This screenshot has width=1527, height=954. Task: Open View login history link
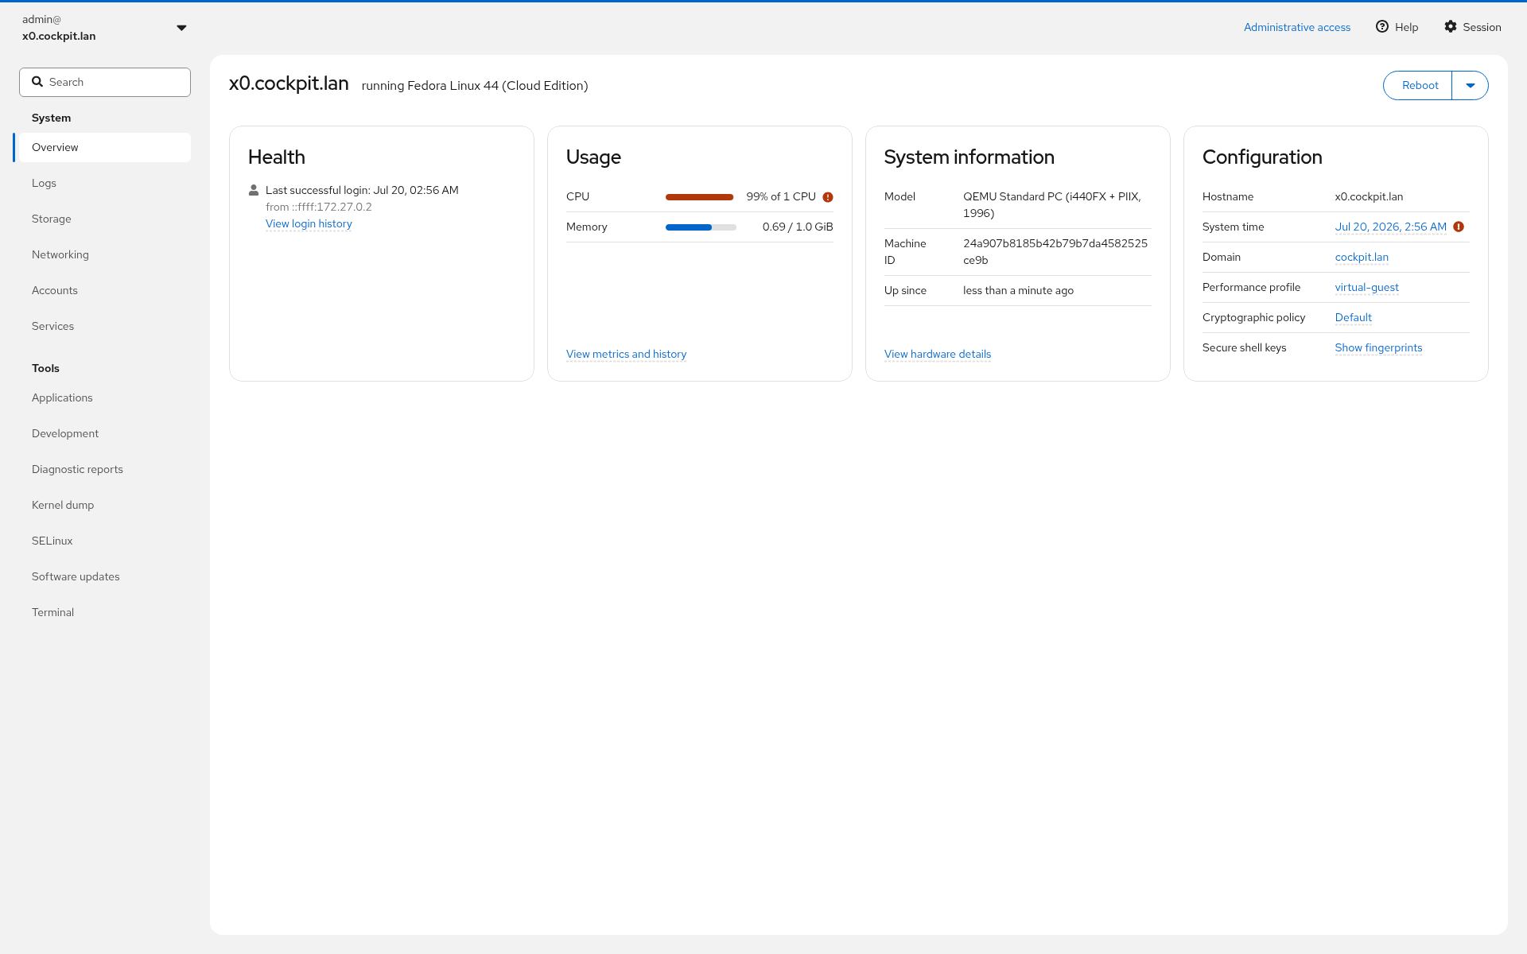309,223
